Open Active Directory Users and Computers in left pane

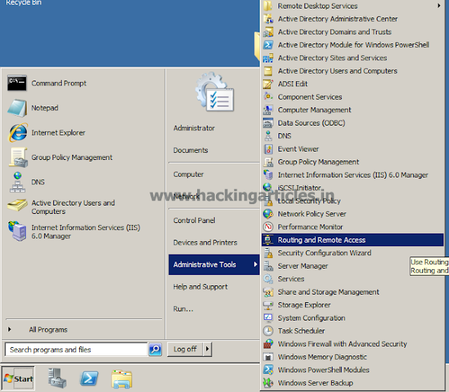pos(73,207)
